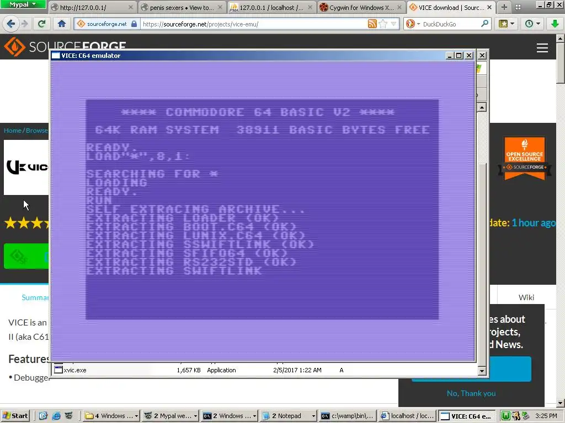Follow the Browse breadcrumb link
This screenshot has height=423, width=565.
(x=37, y=130)
